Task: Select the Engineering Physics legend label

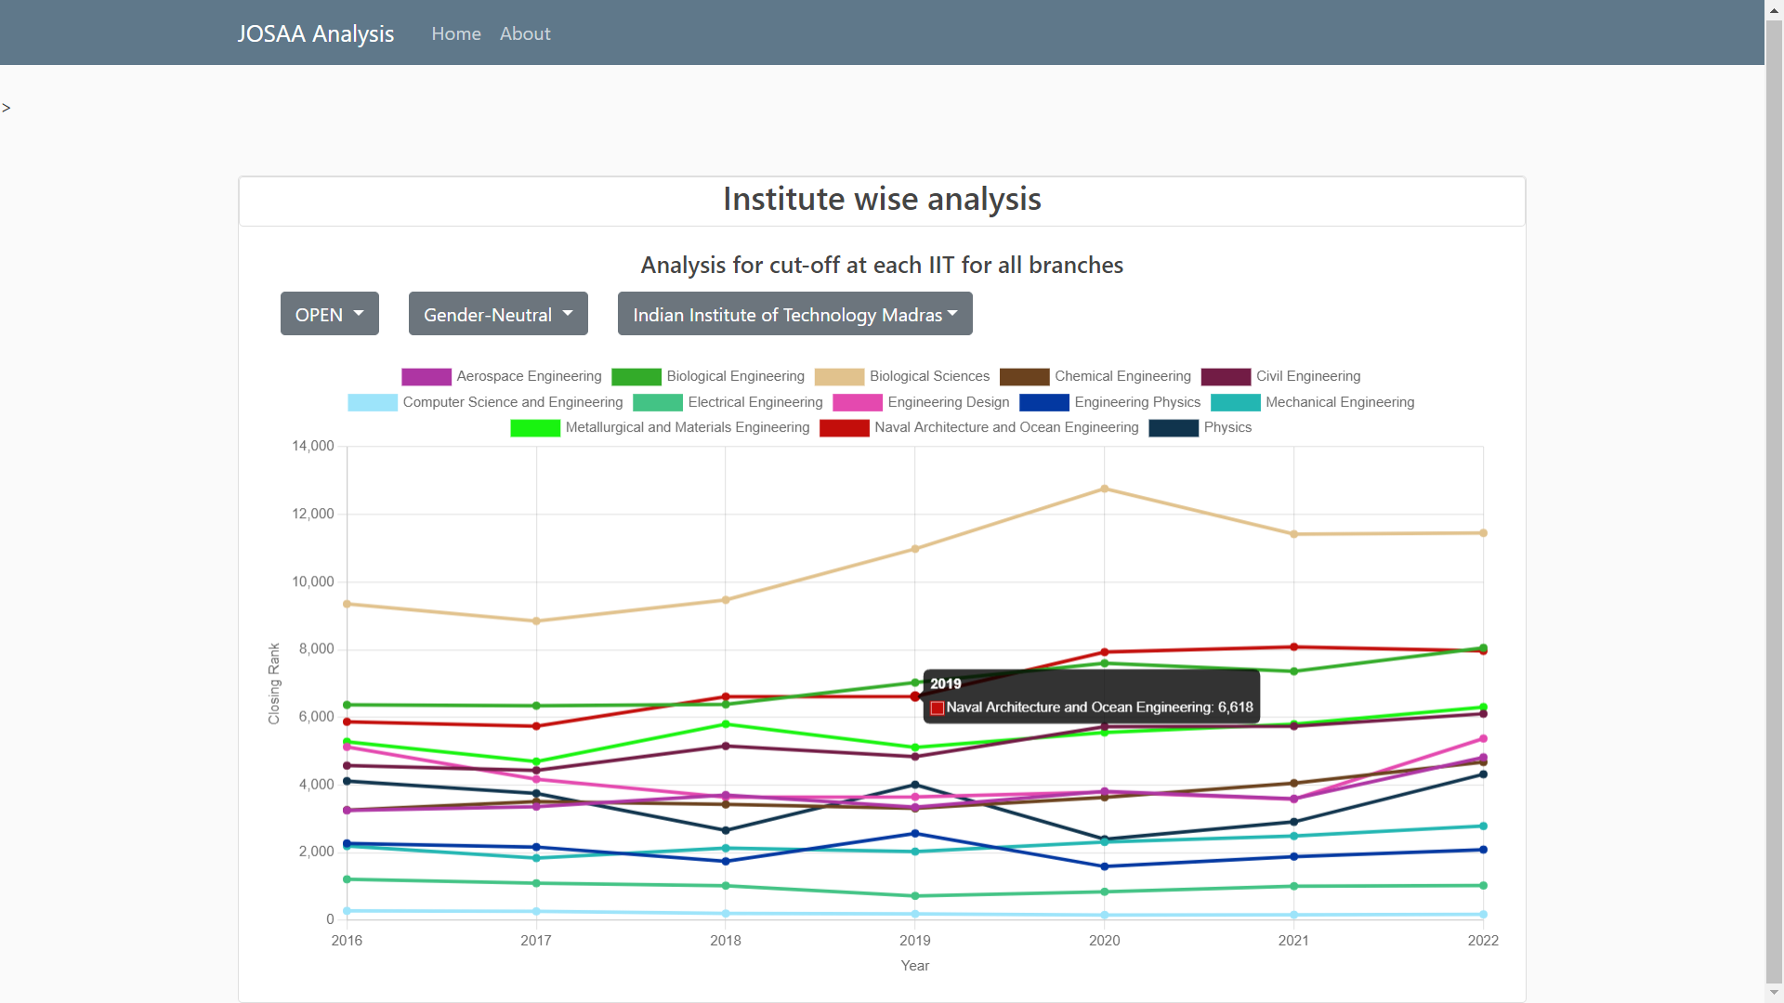Action: (x=1136, y=402)
